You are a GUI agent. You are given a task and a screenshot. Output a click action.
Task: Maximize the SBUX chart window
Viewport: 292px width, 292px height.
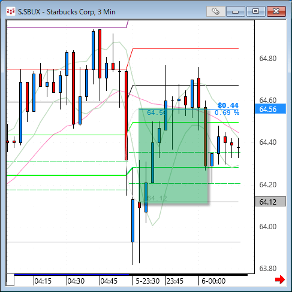(x=256, y=11)
